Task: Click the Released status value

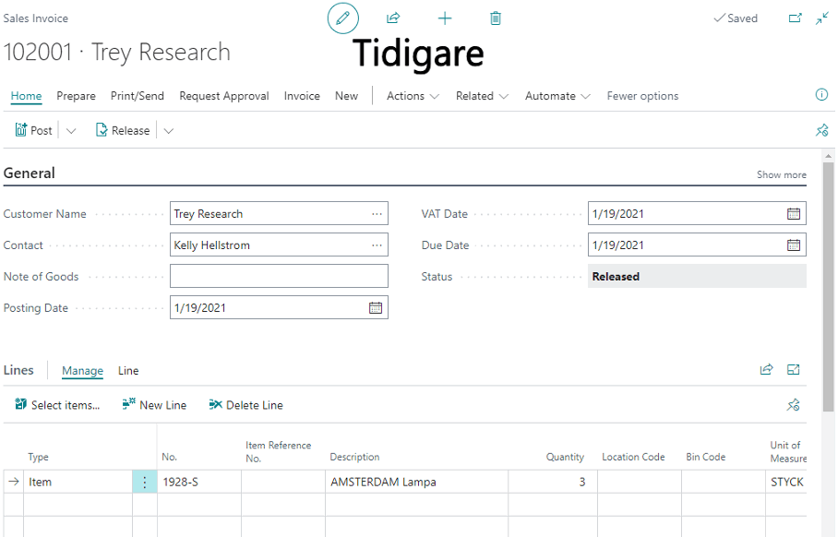Action: [x=697, y=276]
